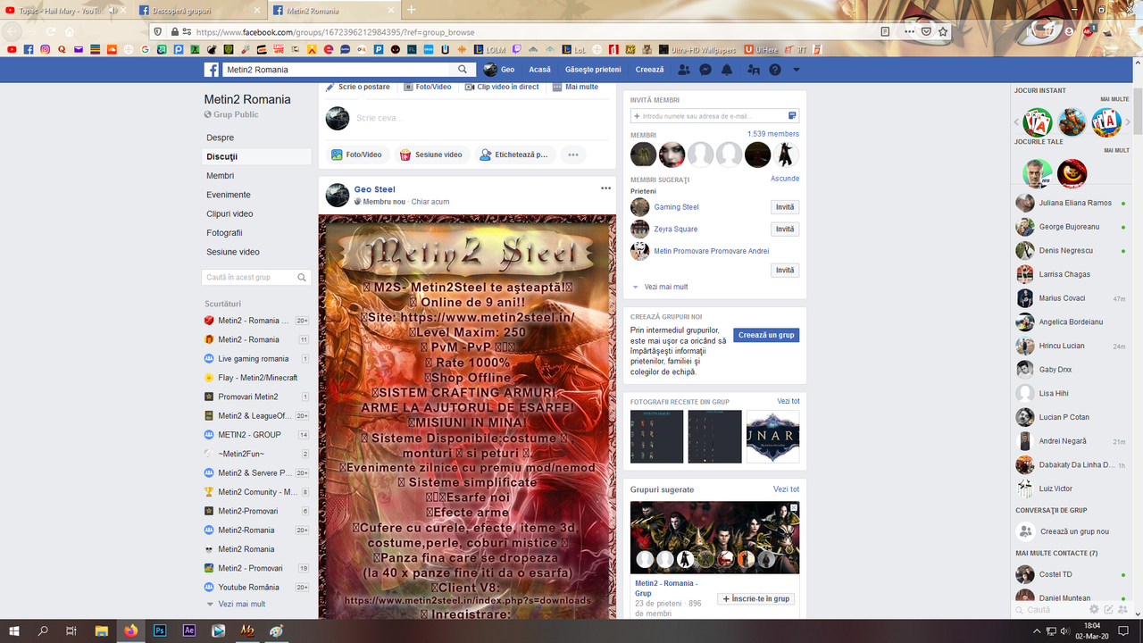Launch the Metin2 icon in the taskbar
This screenshot has width=1143, height=643.
(x=247, y=630)
